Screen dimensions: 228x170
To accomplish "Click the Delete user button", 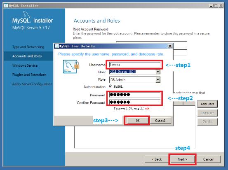I will pyautogui.click(x=207, y=121).
